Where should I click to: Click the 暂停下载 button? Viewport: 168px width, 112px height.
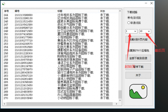[x=138, y=67]
